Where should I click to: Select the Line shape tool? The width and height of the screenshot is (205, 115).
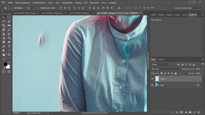tap(9, 50)
